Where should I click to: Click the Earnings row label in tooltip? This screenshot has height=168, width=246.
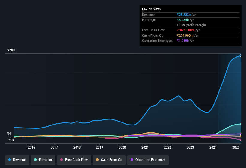(x=148, y=20)
